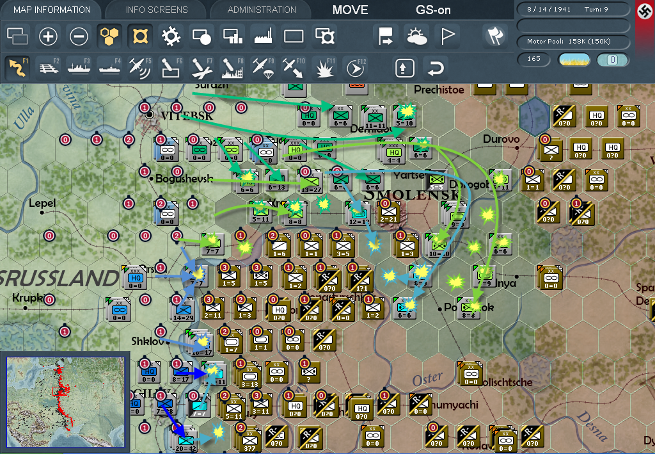Toggle the yellow enemy hexes overlay button
The image size is (655, 454).
click(x=140, y=36)
